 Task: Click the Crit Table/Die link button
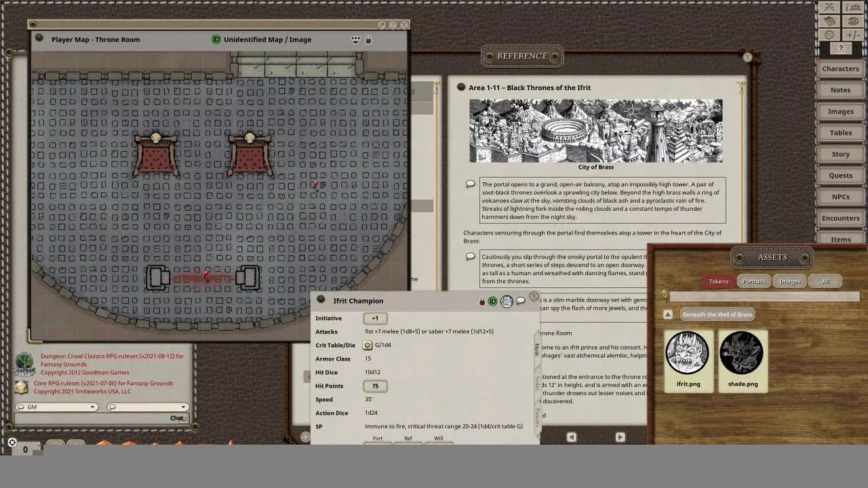(368, 345)
